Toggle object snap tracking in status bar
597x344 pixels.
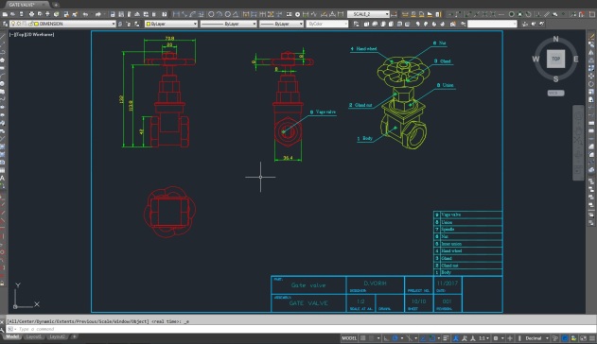(422, 338)
